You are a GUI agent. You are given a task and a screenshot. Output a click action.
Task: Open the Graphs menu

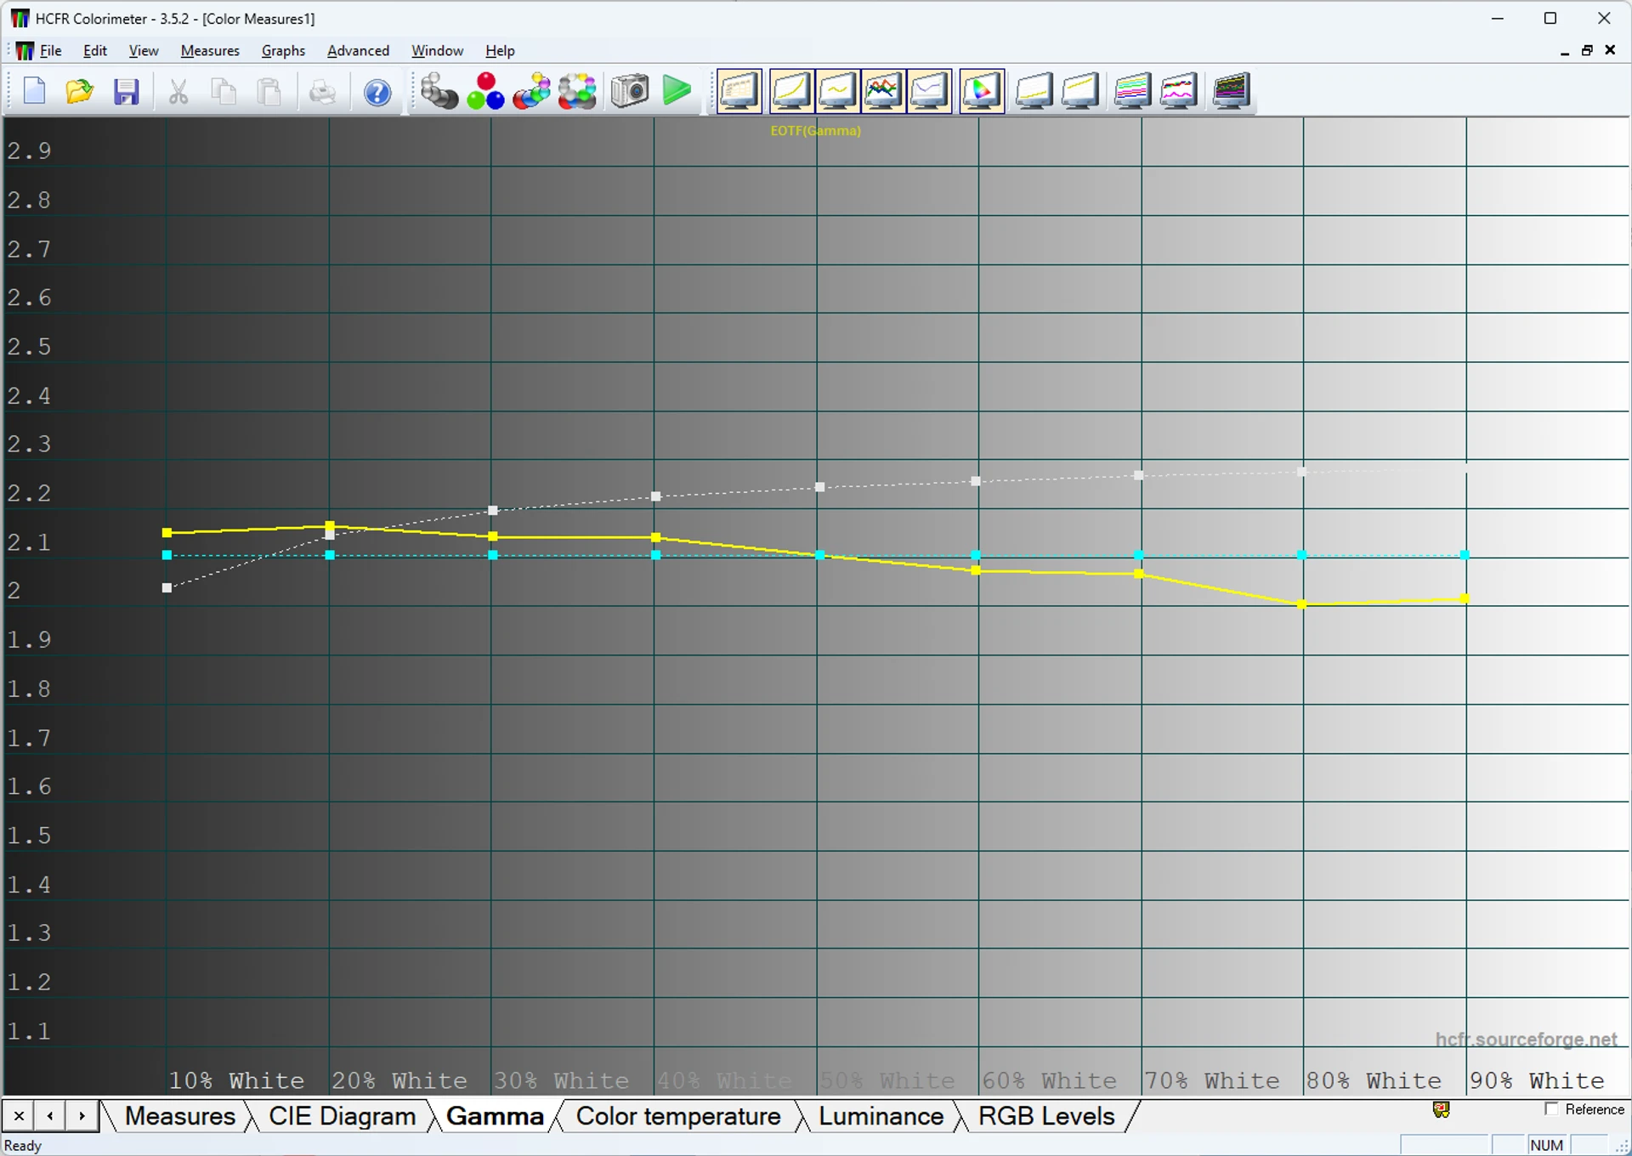(x=283, y=51)
